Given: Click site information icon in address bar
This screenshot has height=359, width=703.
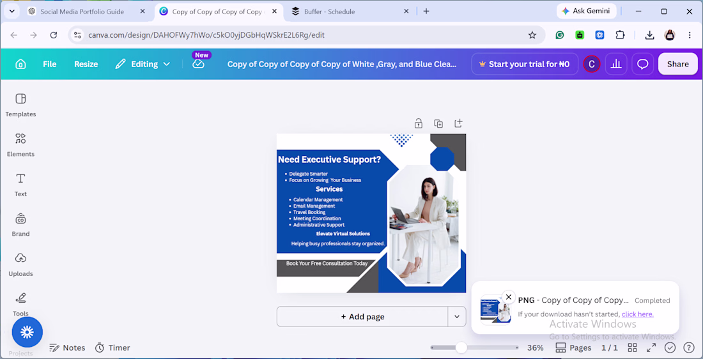Looking at the screenshot, I should pos(77,35).
